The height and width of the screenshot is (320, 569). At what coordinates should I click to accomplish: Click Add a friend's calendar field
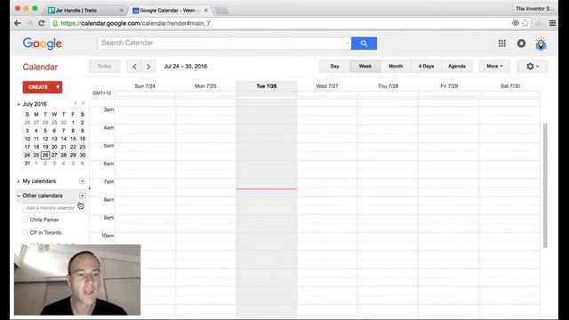(53, 208)
